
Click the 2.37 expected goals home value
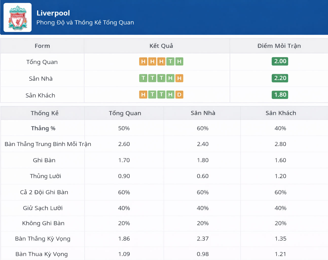coord(203,239)
